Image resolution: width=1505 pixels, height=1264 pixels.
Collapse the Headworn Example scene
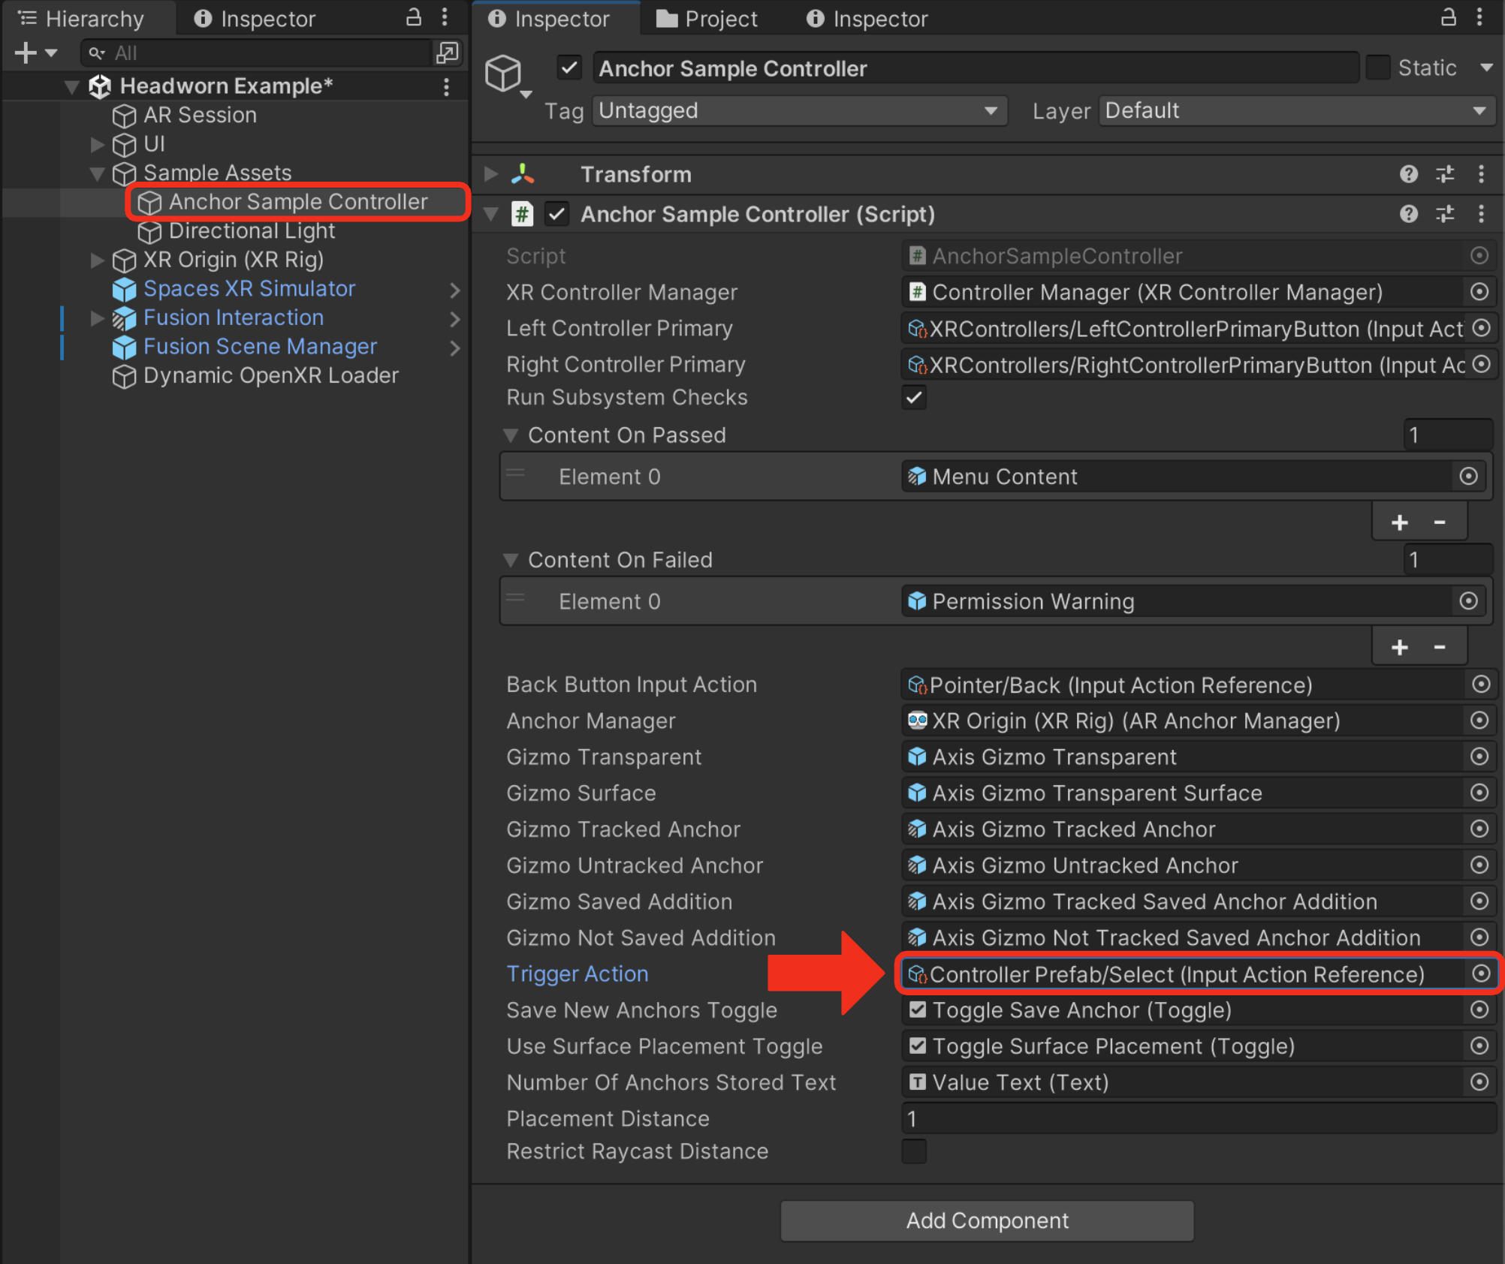coord(71,87)
